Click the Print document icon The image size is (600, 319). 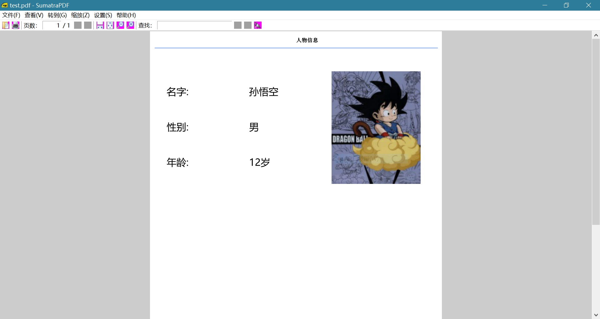16,25
